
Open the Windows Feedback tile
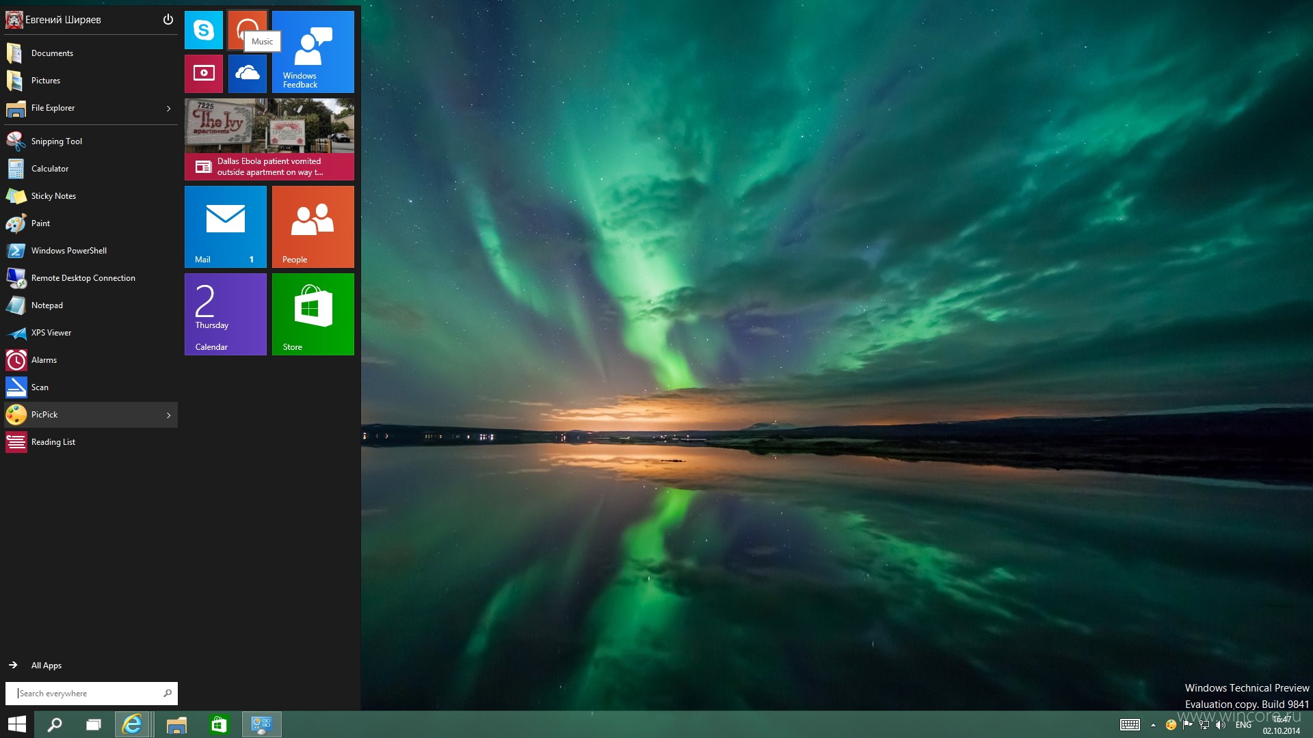click(313, 52)
